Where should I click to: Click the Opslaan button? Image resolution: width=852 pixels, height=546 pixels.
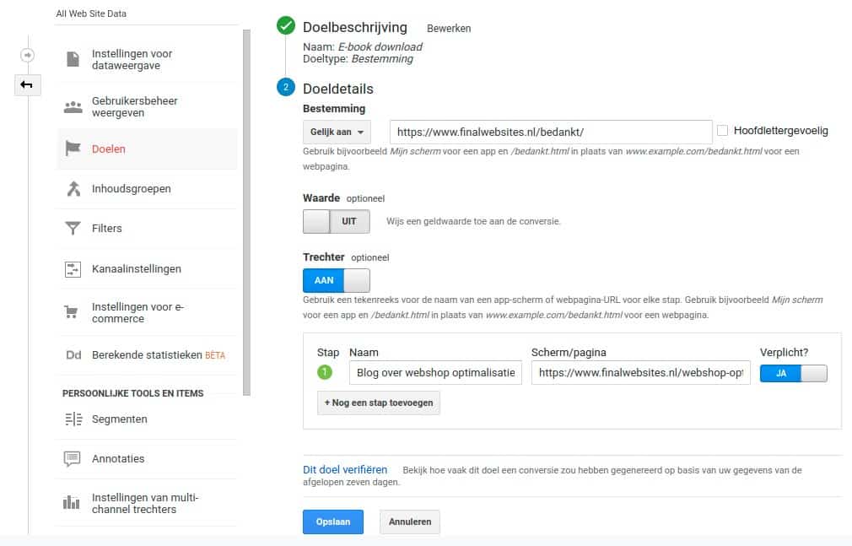click(332, 522)
